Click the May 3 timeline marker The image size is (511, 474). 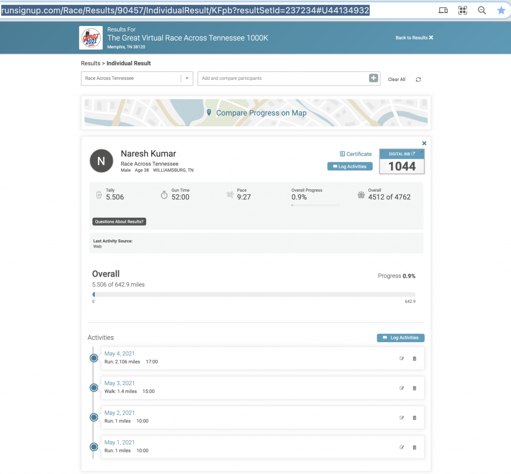[94, 388]
